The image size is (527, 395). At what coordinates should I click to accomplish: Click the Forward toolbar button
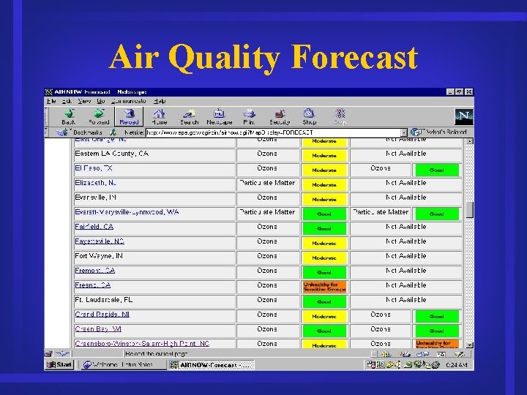coord(99,117)
